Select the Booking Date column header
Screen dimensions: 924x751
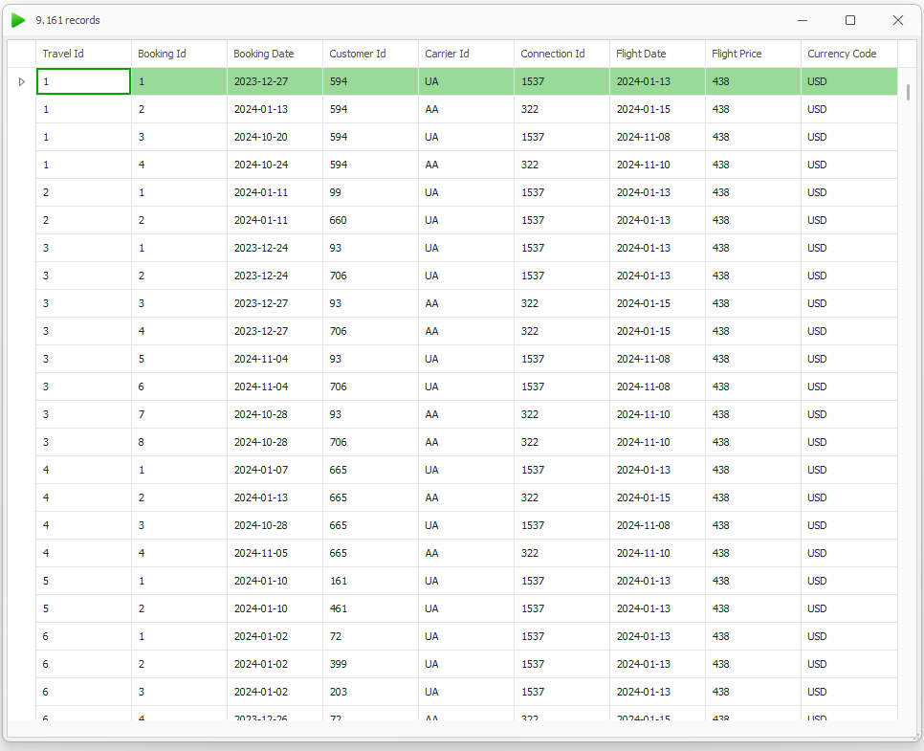pos(275,54)
